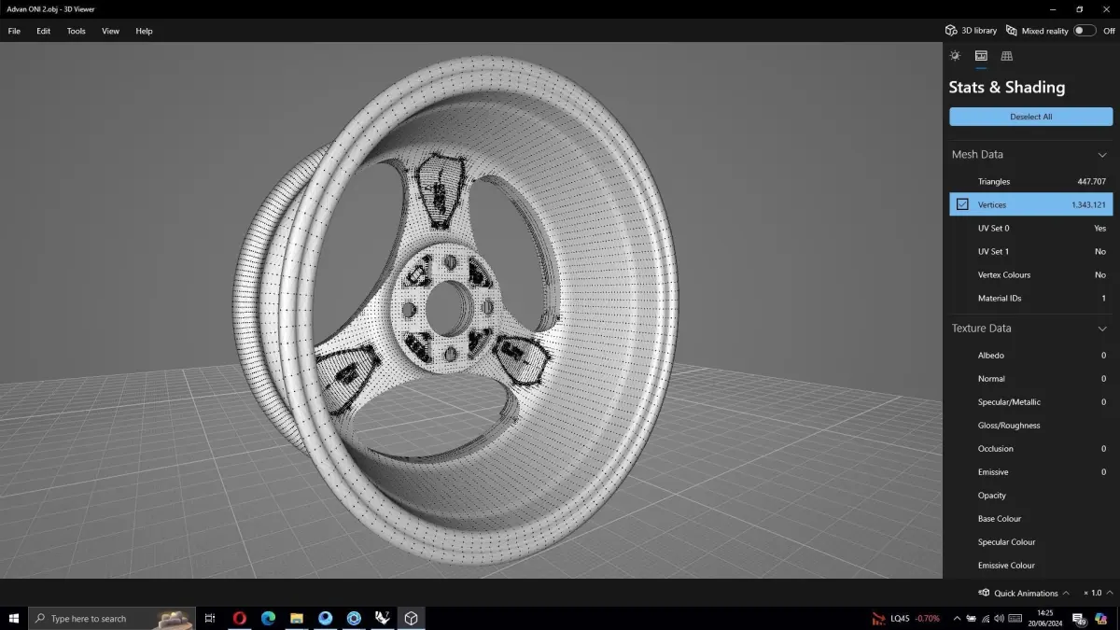Select the Specular/Metallic row

tap(1031, 401)
